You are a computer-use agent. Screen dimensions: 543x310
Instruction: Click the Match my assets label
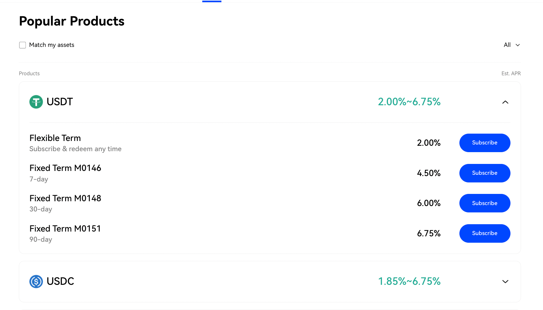(52, 45)
